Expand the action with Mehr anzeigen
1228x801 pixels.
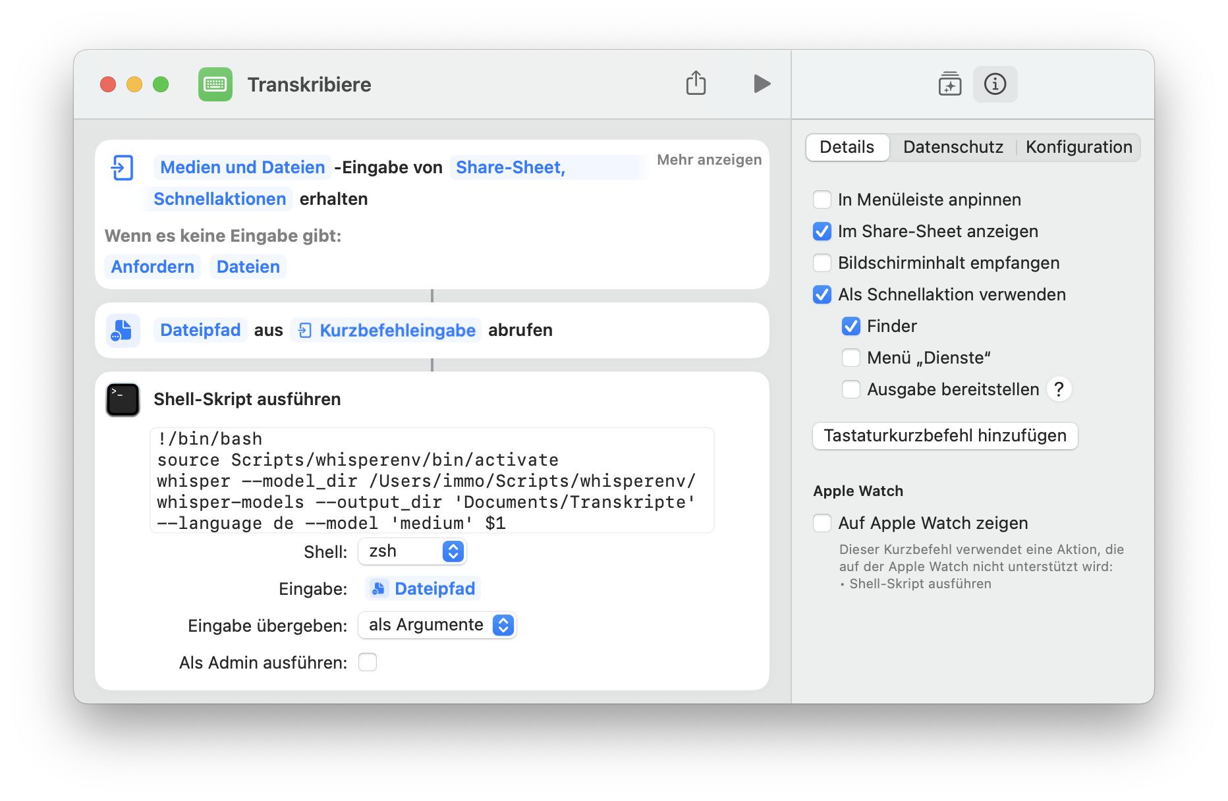pyautogui.click(x=709, y=159)
